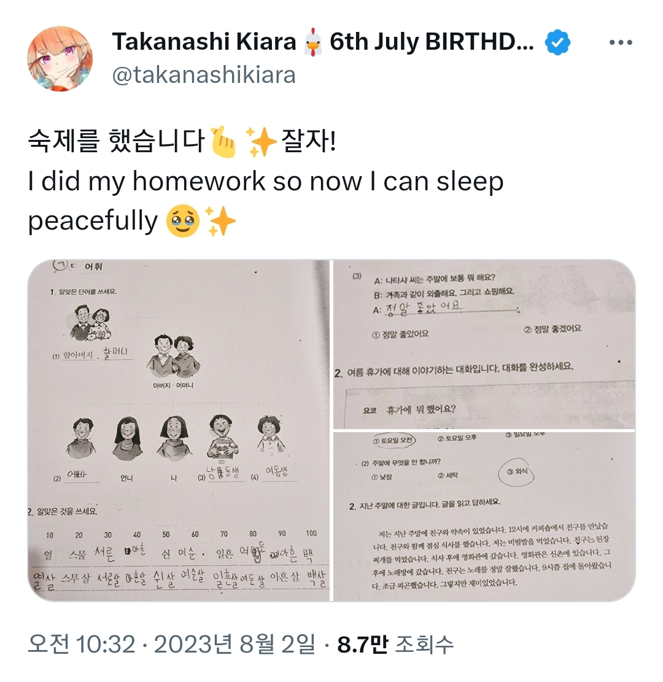Open the @takanashikiara handle link
The image size is (663, 682).
[x=204, y=75]
